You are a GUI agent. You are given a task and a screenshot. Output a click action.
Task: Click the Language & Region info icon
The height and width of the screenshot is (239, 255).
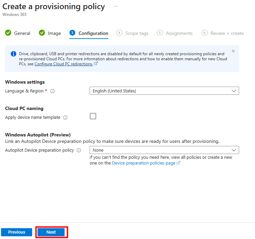coord(52,91)
